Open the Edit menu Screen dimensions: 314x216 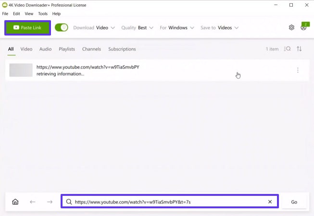point(16,14)
